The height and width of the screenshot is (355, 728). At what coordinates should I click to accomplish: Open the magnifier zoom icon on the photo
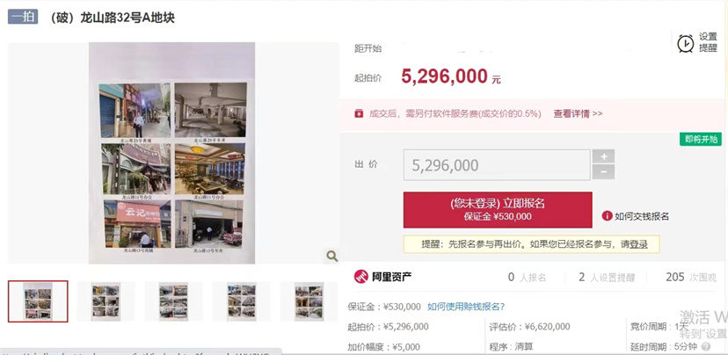[331, 256]
